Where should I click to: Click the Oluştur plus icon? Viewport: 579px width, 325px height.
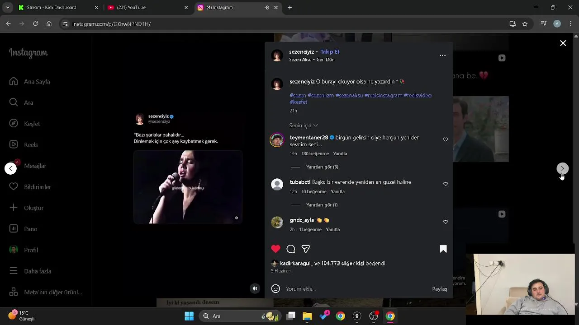click(14, 208)
